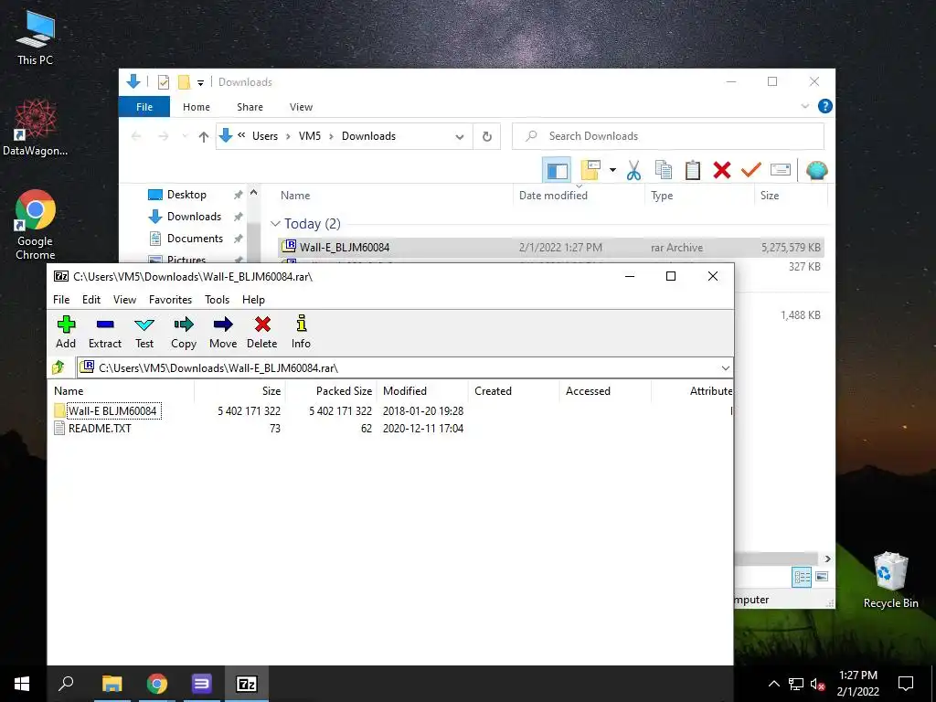Click the red Delete icon in 7-Zip
936x702 pixels.
262,332
